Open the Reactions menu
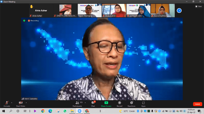 pos(131,104)
